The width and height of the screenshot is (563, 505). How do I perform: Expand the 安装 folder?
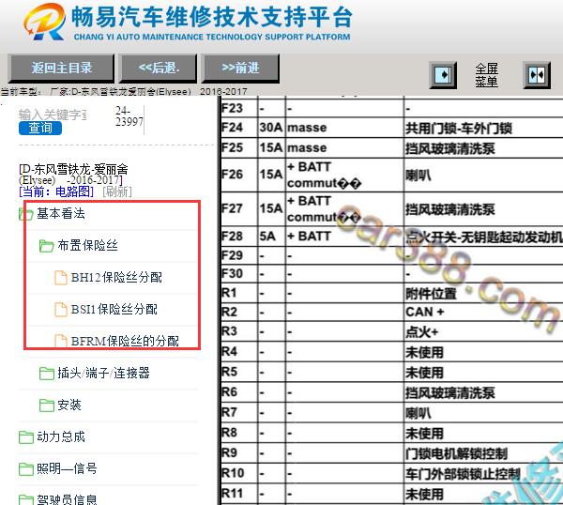click(69, 405)
